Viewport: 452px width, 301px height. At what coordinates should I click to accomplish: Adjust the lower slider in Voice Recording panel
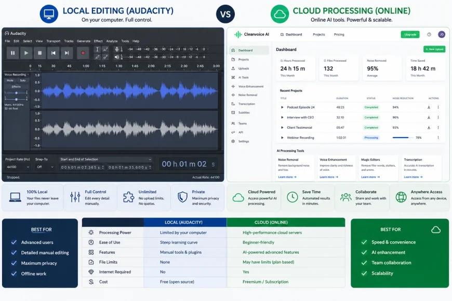[x=16, y=99]
